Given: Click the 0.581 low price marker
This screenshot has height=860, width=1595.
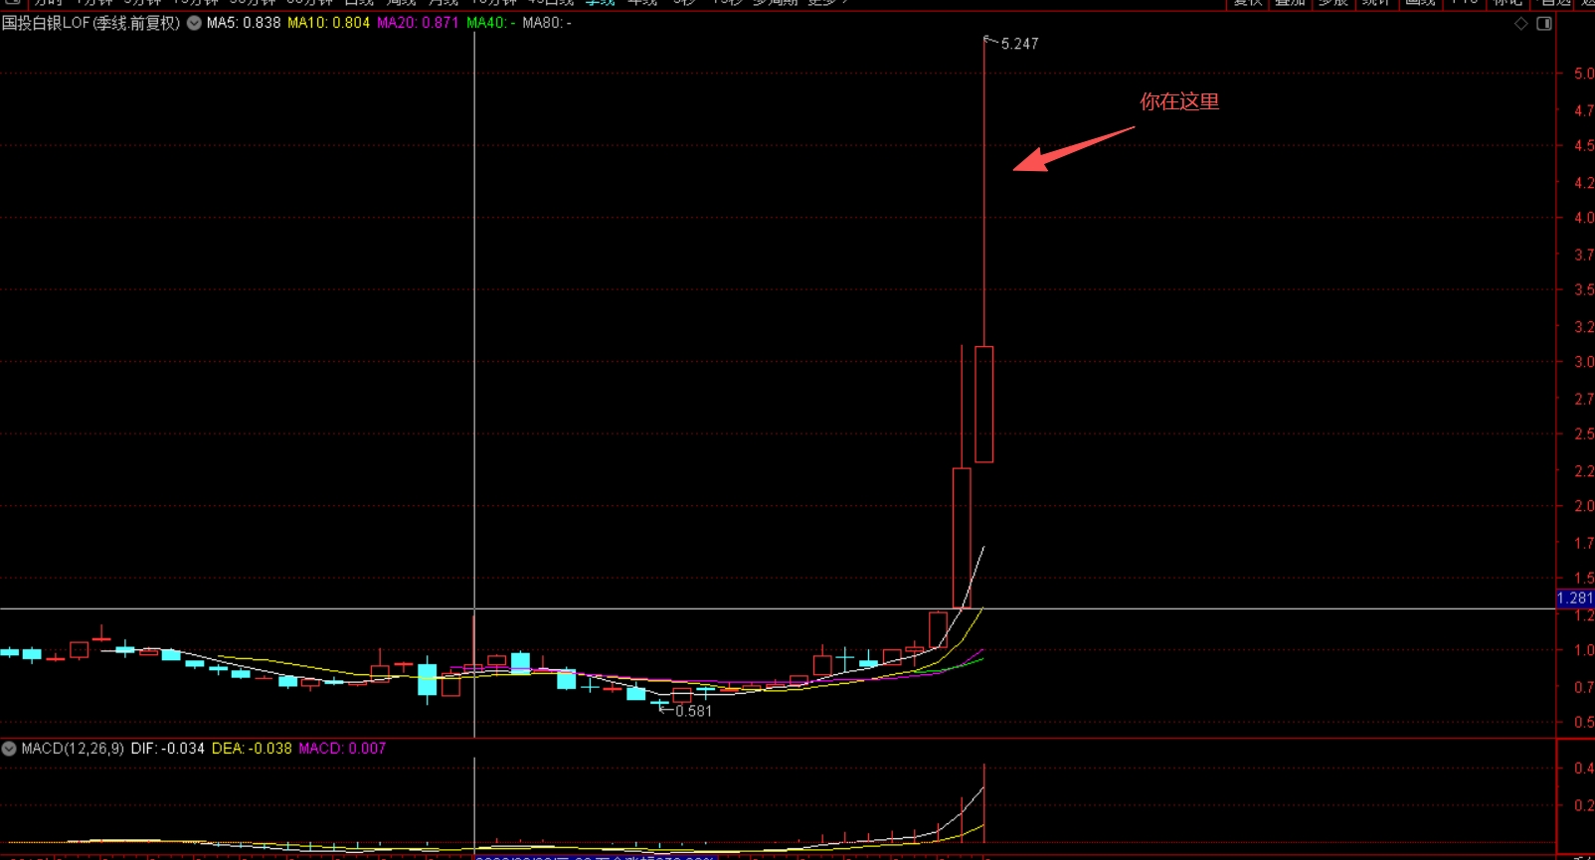Looking at the screenshot, I should [693, 711].
